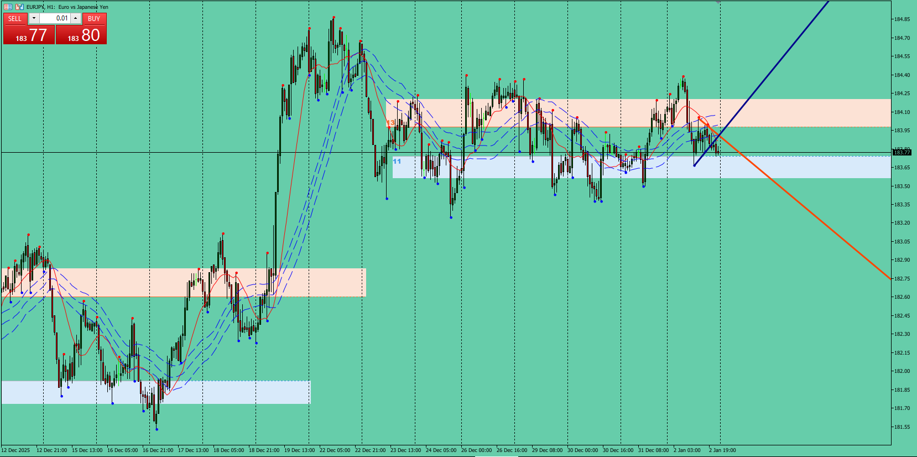Viewport: 917px width, 457px height.
Task: Select the chart shift triangle marker at top
Action: coord(718,2)
